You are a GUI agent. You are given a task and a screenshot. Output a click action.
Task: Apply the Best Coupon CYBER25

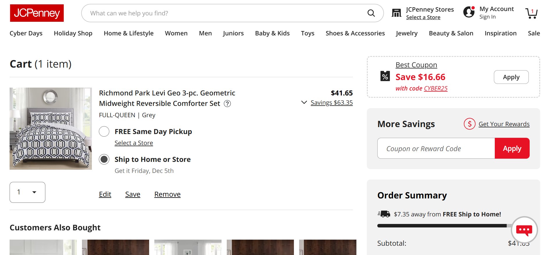[x=511, y=77]
